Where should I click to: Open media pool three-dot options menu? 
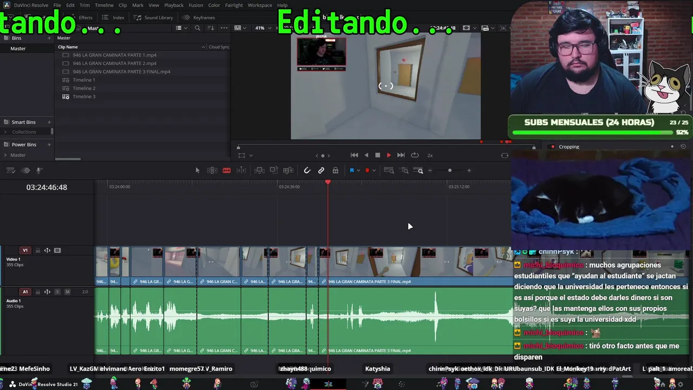pos(224,28)
